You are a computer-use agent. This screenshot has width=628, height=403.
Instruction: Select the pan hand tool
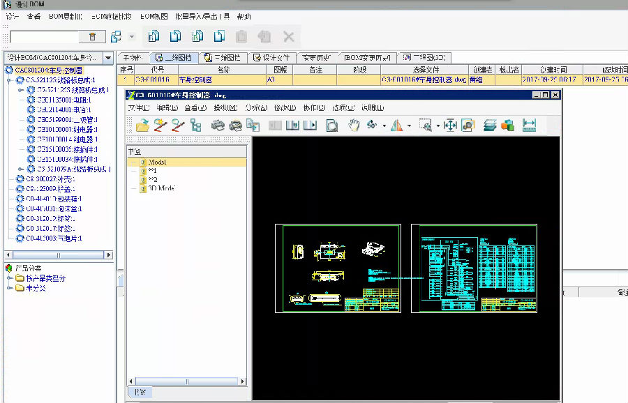tap(354, 126)
